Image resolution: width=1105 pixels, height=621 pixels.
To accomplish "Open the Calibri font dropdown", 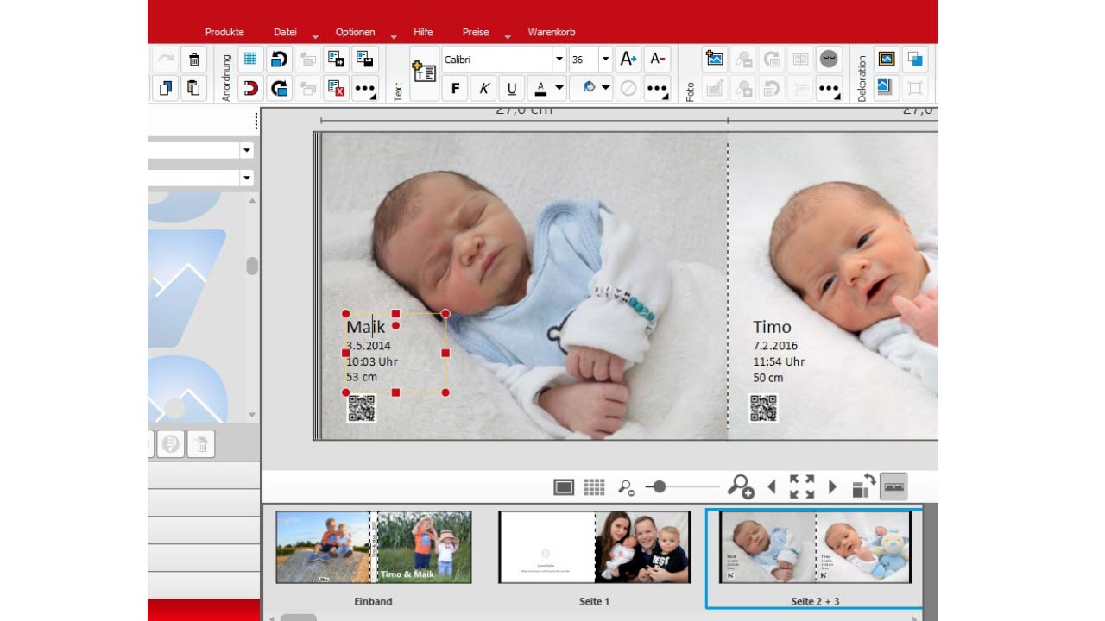I will [559, 60].
